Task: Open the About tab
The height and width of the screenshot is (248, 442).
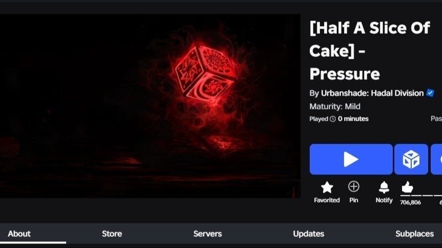Action: click(x=19, y=234)
